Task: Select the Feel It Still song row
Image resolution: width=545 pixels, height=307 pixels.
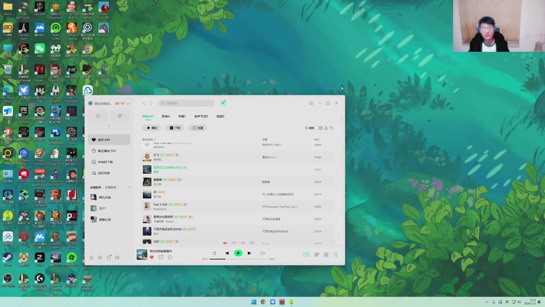Action: click(x=238, y=207)
